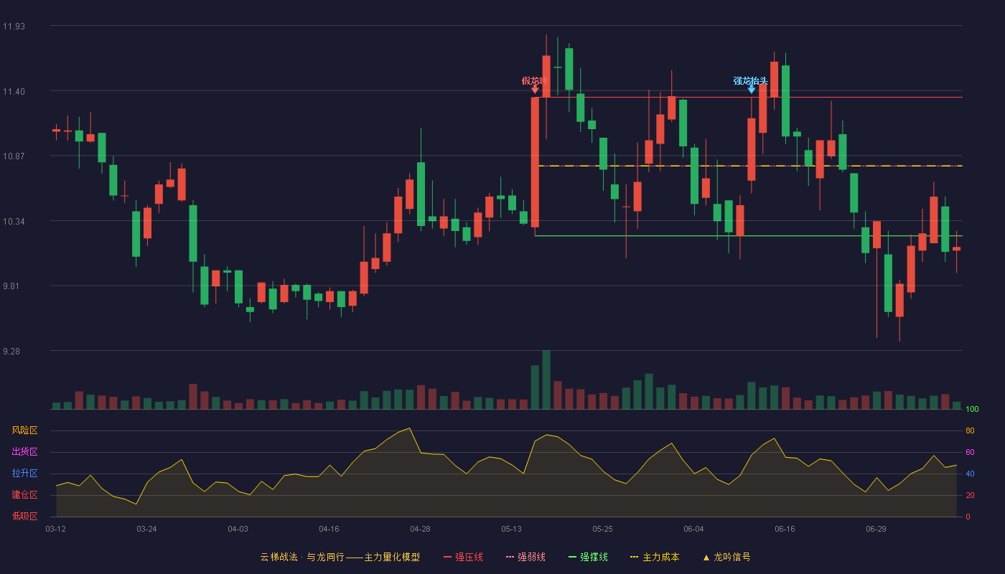
Task: Click the 60 indicator axis value
Action: pos(970,452)
